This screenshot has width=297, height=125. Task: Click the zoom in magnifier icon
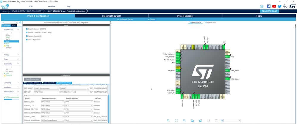coord(168,121)
